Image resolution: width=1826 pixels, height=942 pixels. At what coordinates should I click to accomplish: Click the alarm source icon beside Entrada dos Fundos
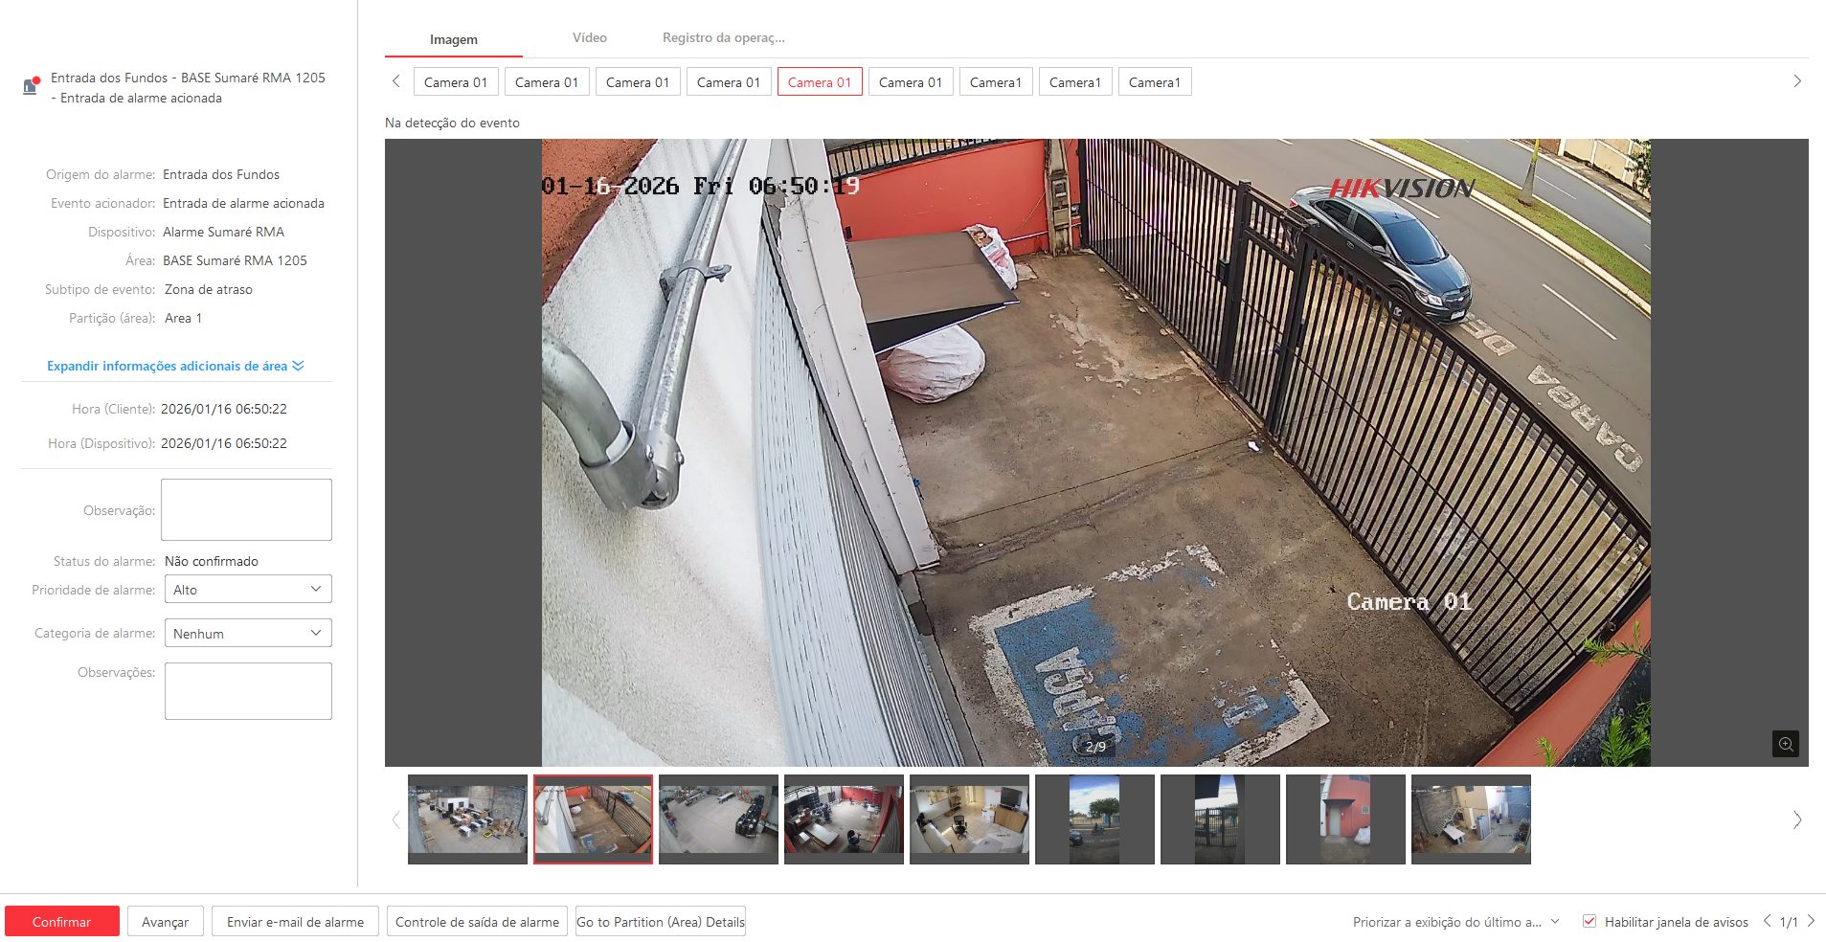[x=31, y=86]
